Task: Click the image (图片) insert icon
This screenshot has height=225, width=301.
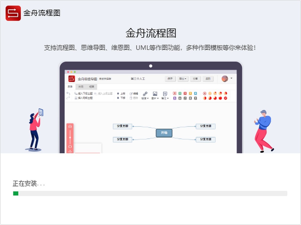Action: coord(155,94)
